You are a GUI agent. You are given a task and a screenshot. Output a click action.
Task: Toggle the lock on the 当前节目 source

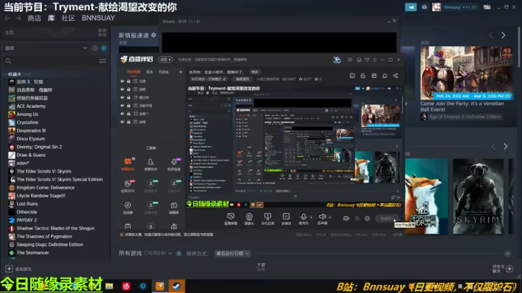coord(129,105)
